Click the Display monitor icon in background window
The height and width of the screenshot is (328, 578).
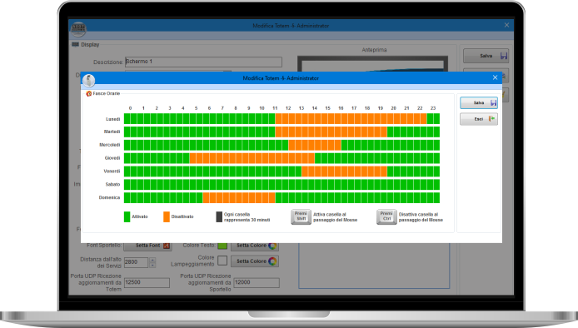pos(75,45)
